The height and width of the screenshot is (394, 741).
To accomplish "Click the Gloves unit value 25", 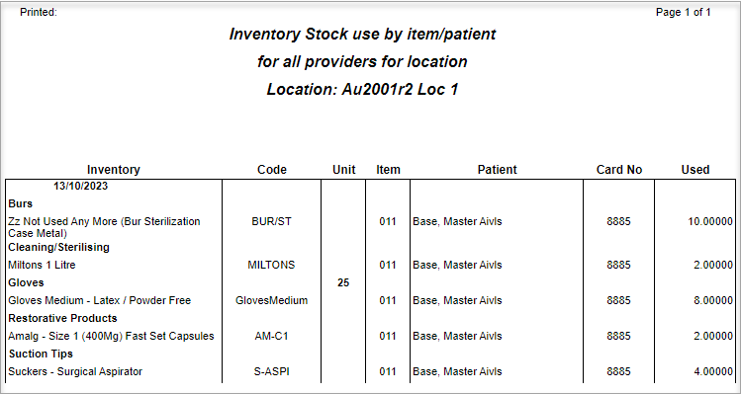I will click(x=343, y=282).
